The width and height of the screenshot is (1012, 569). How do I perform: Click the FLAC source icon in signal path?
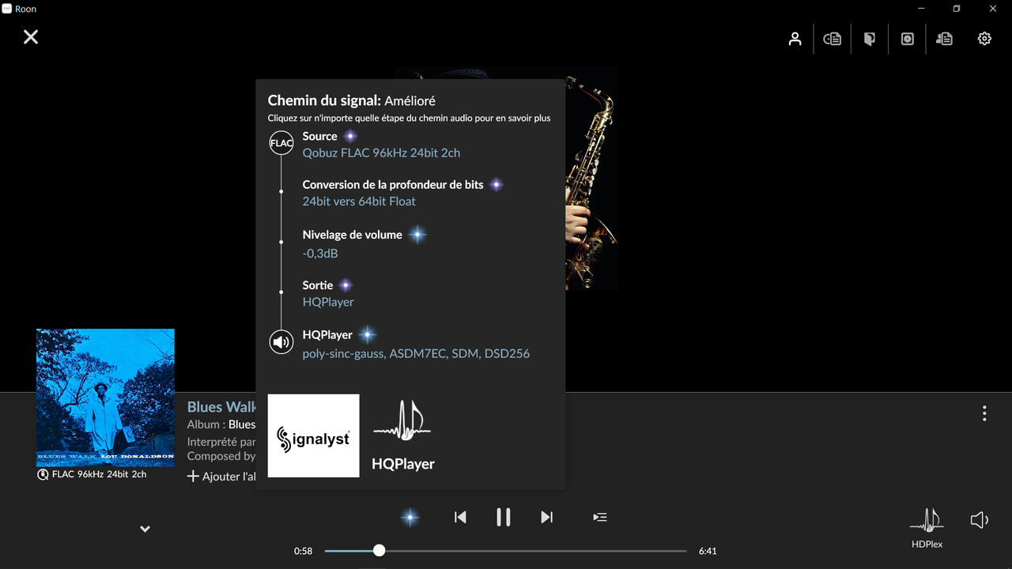point(281,143)
